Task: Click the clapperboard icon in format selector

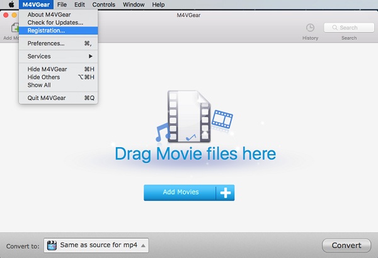Action: (x=52, y=245)
